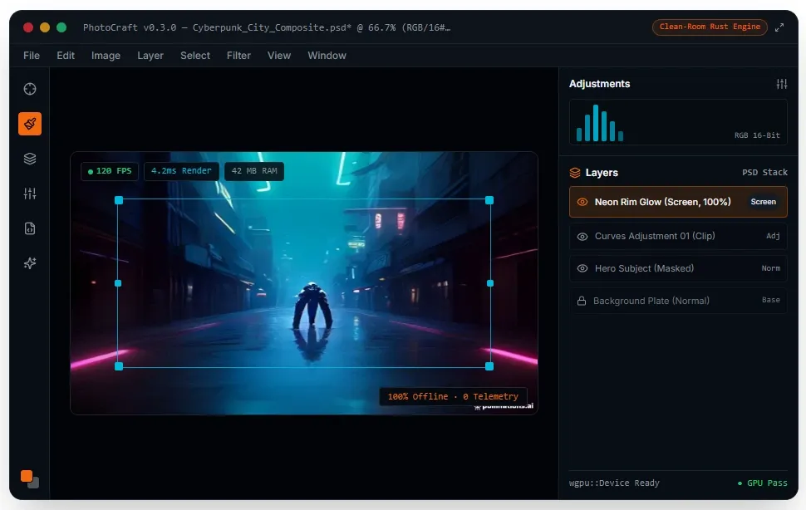Click the top-left transform handle on canvas
The height and width of the screenshot is (510, 806).
pyautogui.click(x=119, y=200)
